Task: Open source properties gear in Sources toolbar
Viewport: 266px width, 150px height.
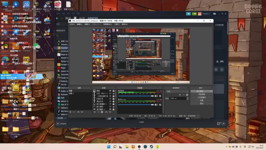Action: [102, 112]
